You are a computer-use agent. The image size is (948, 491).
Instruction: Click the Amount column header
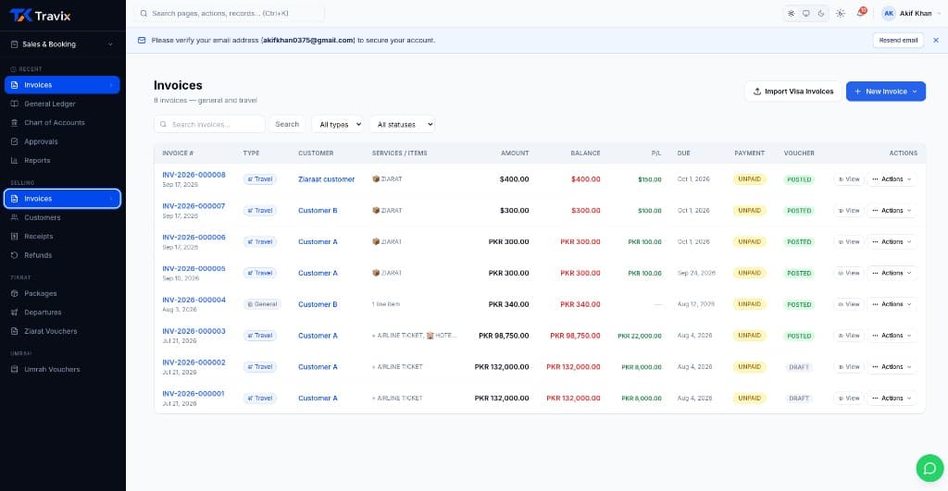point(515,153)
